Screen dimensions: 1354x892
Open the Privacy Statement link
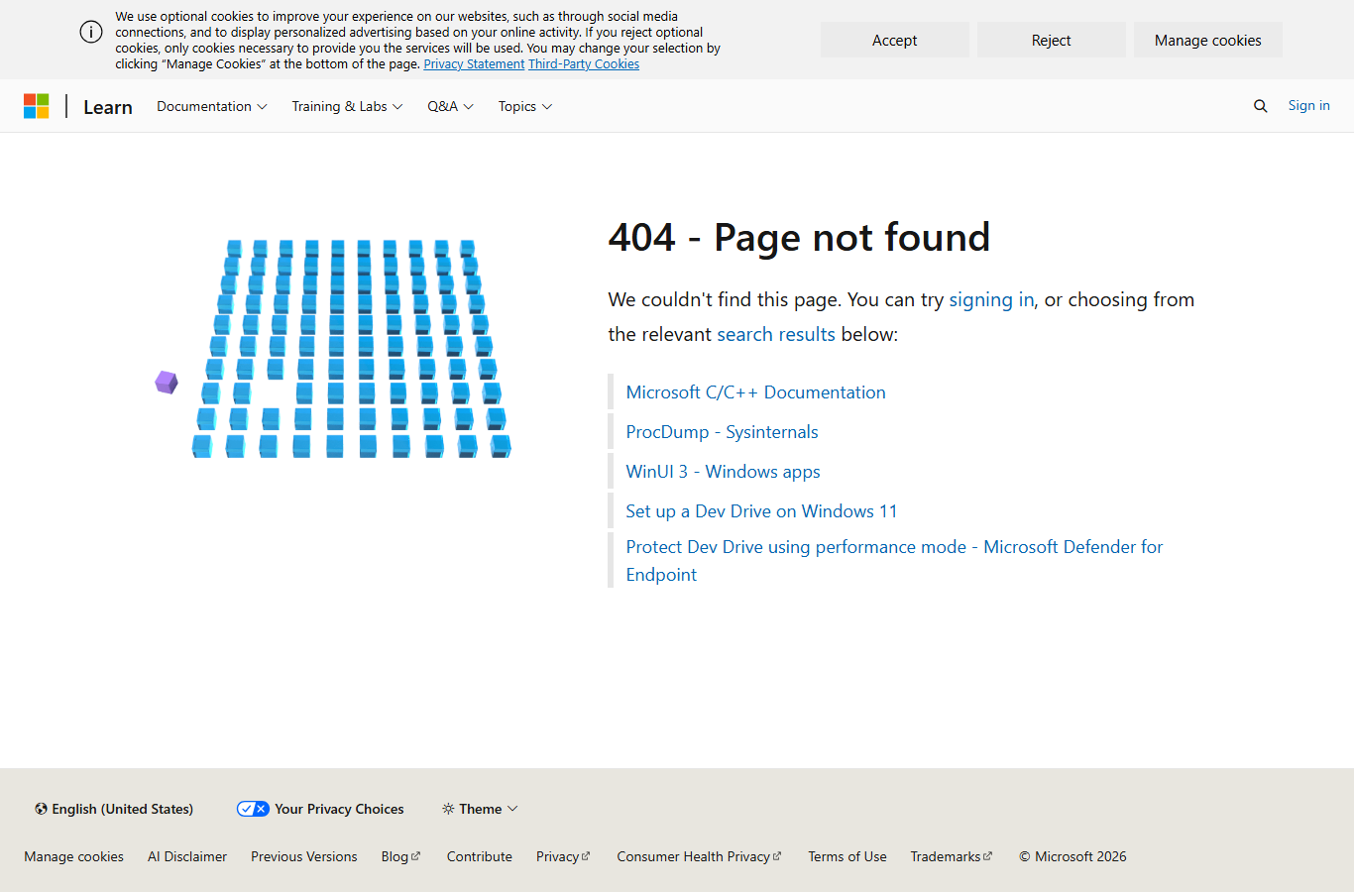click(474, 64)
